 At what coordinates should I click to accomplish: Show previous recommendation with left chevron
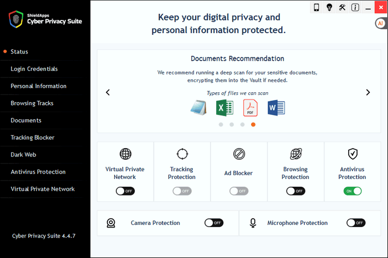[108, 92]
